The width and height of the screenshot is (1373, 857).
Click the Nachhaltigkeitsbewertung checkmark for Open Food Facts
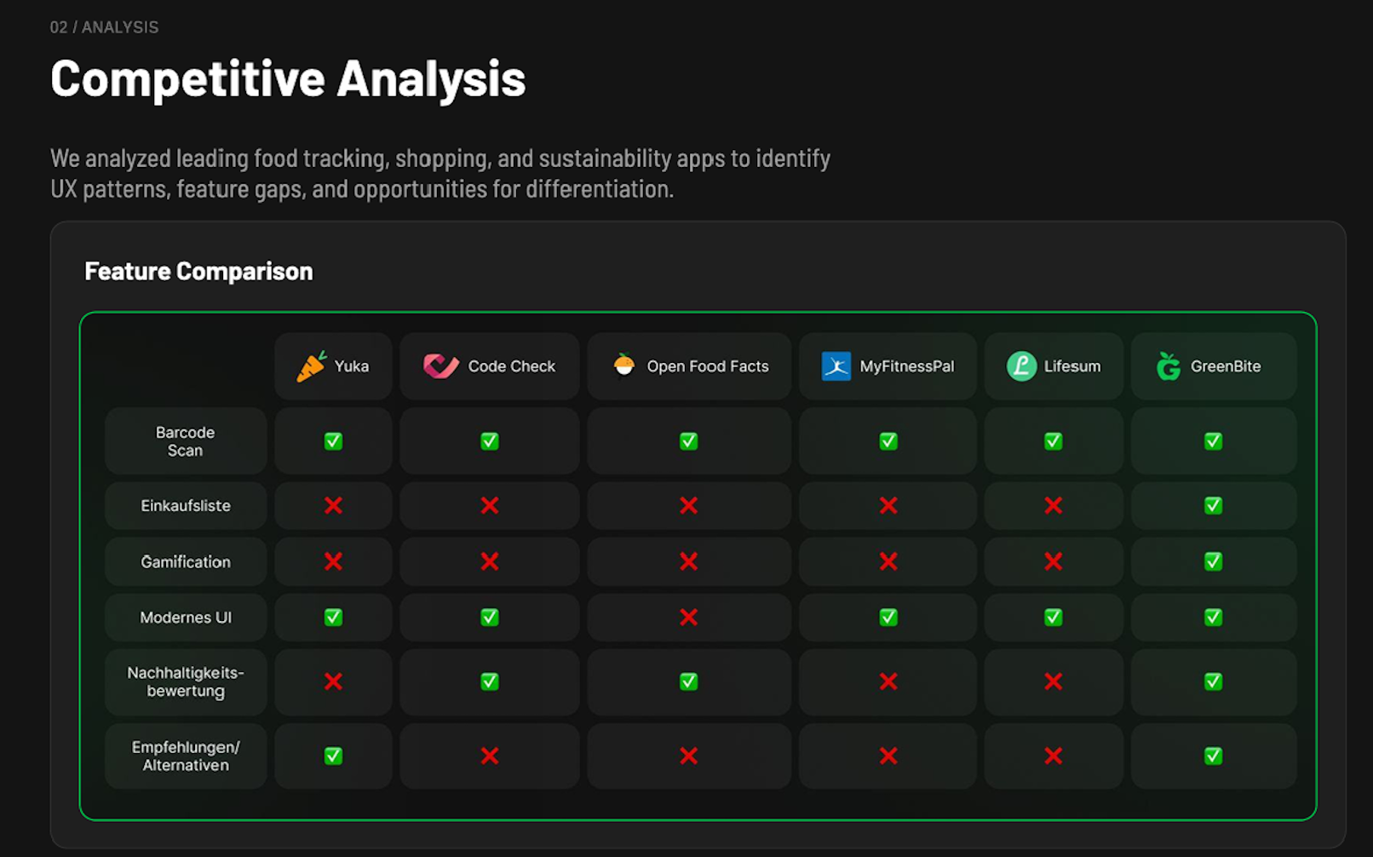coord(689,682)
